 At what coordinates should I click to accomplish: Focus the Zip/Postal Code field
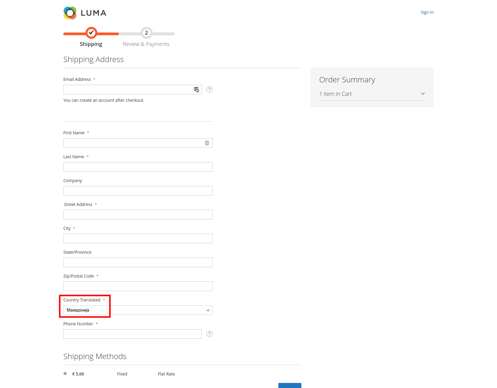pyautogui.click(x=138, y=286)
